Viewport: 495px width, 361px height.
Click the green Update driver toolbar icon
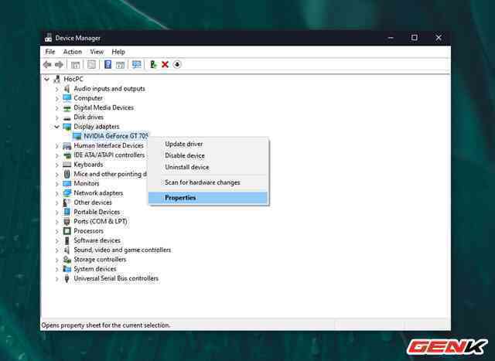(153, 64)
